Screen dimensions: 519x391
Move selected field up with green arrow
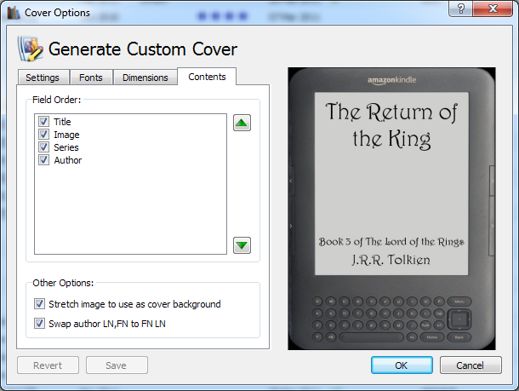[x=242, y=123]
